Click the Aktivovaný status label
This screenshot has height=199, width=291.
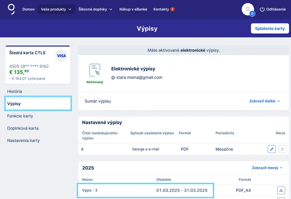pyautogui.click(x=95, y=82)
